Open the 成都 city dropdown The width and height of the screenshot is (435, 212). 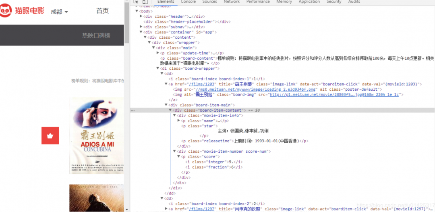pos(59,12)
